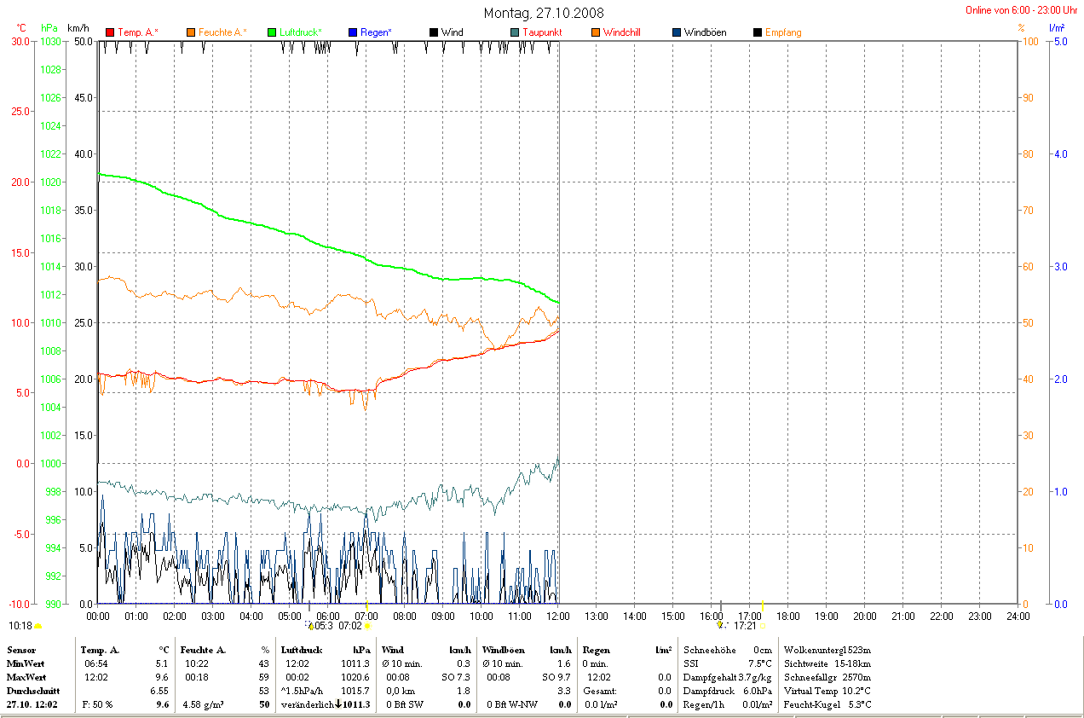The image size is (1084, 718).
Task: Click the black Empfang legend square
Action: tap(758, 32)
